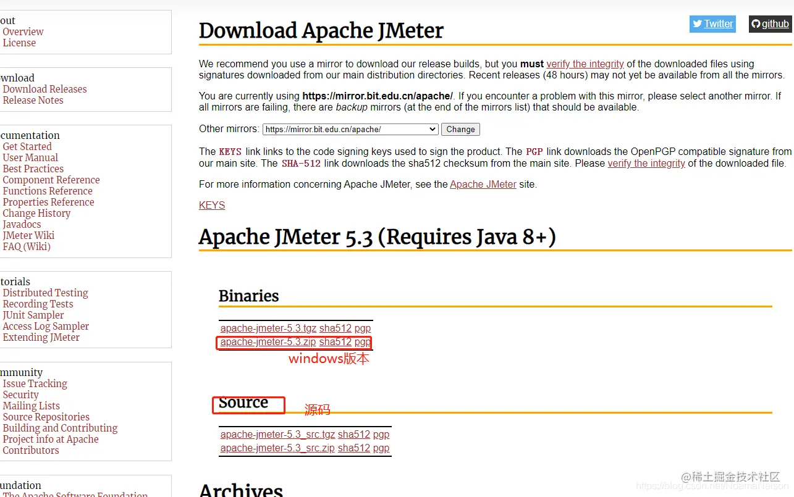Download apache-jmeter-5.3.tgz binary
Viewport: 794px width, 497px height.
click(x=268, y=328)
